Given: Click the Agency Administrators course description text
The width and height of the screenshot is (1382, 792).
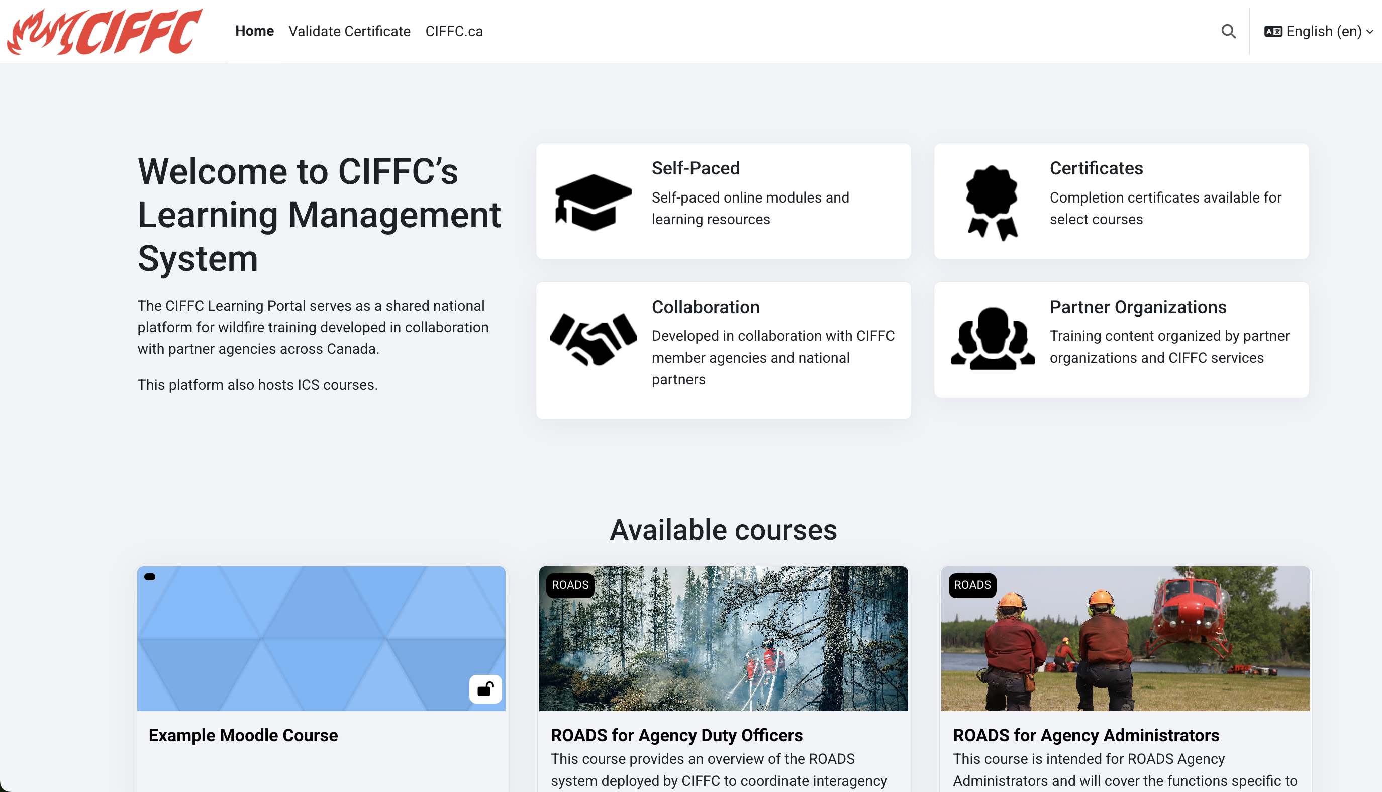Looking at the screenshot, I should click(x=1125, y=770).
